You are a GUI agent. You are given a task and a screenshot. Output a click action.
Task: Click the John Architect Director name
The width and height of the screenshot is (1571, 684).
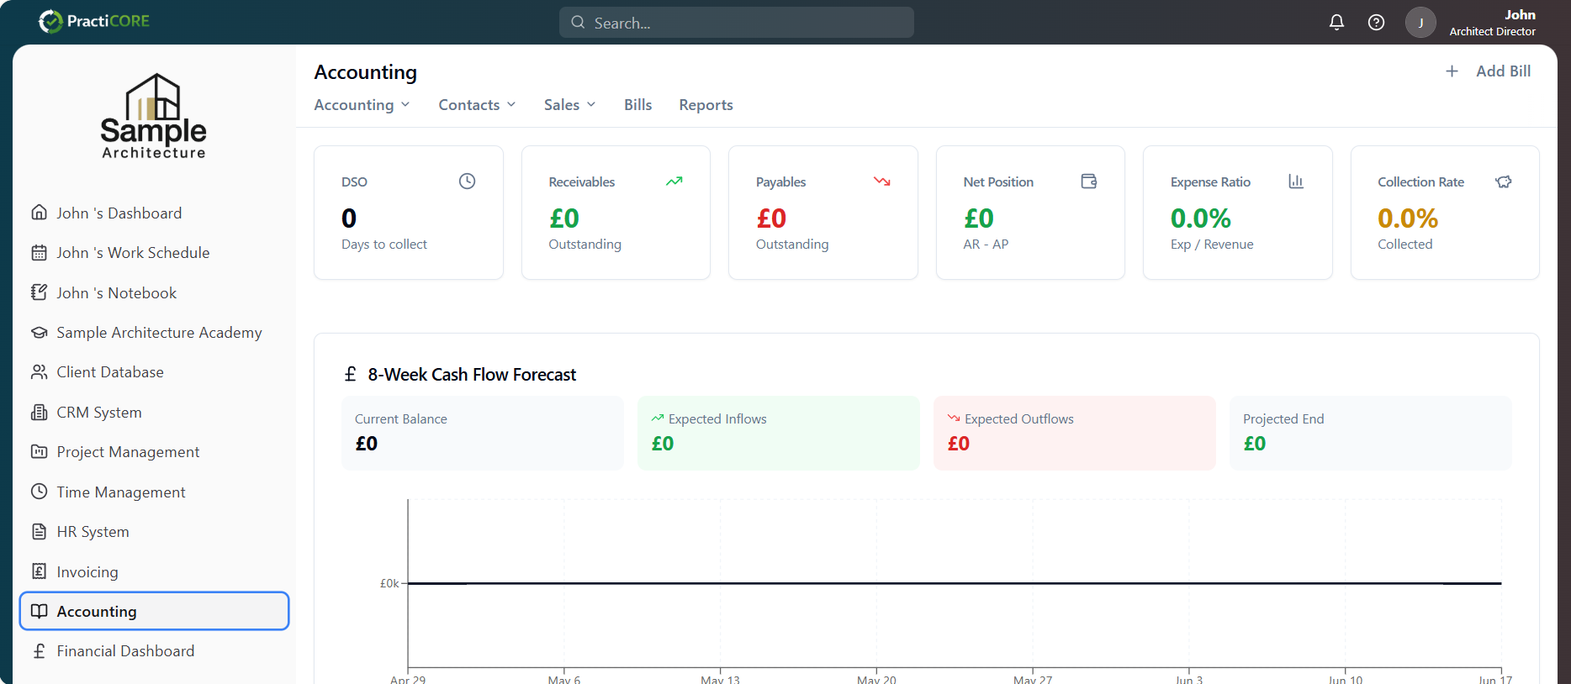(1493, 23)
